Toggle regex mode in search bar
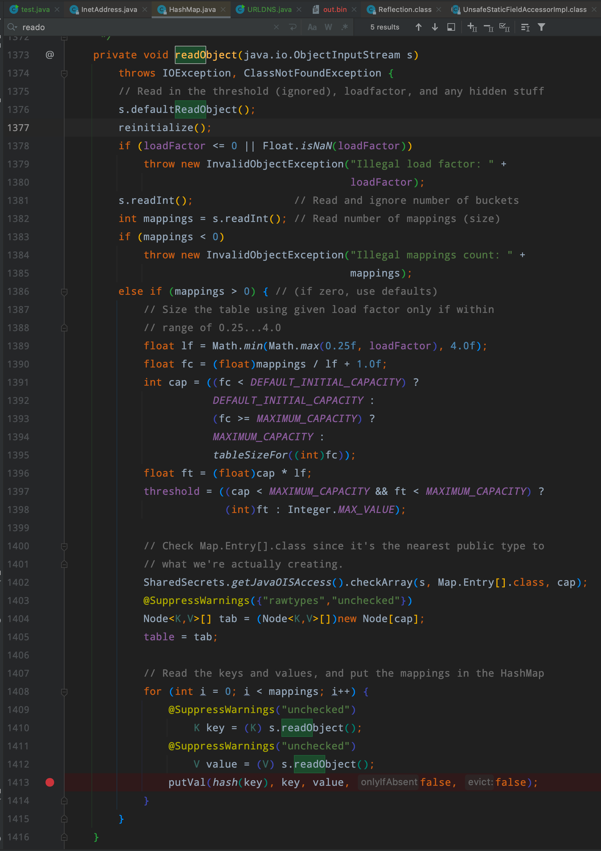This screenshot has height=851, width=601. [344, 27]
